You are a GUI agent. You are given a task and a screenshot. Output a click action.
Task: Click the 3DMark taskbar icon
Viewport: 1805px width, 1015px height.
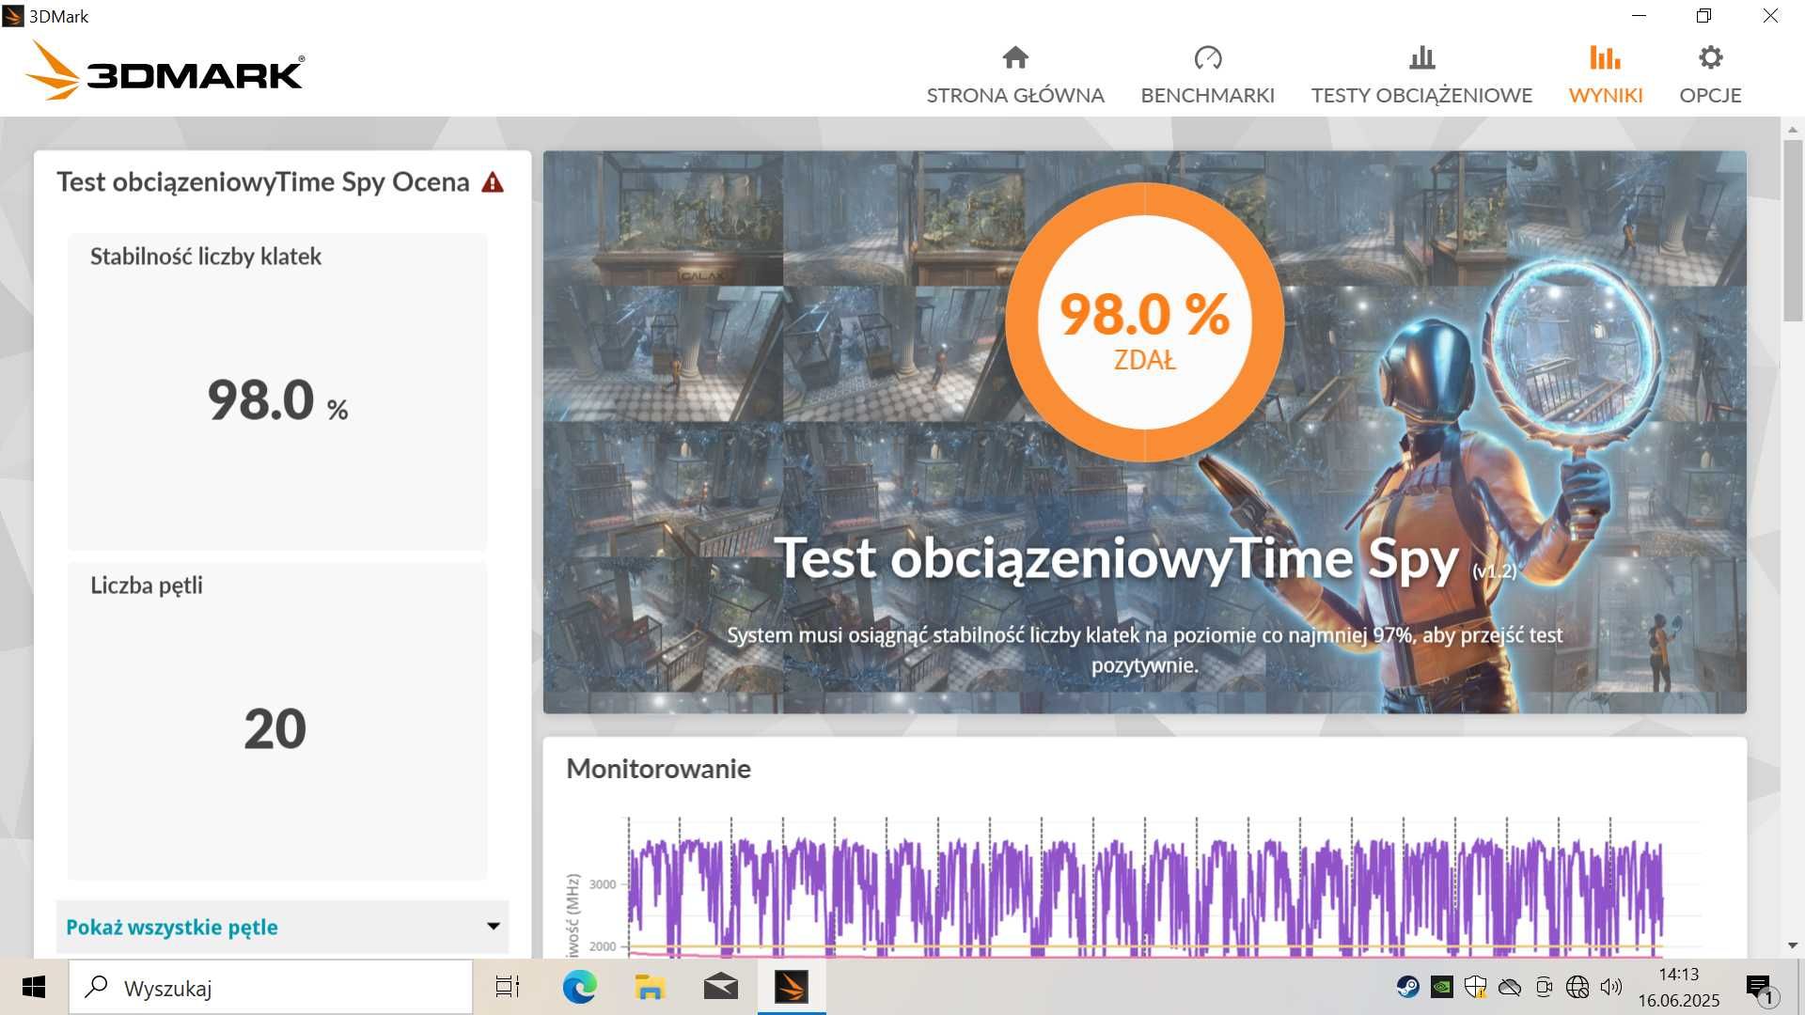[792, 987]
